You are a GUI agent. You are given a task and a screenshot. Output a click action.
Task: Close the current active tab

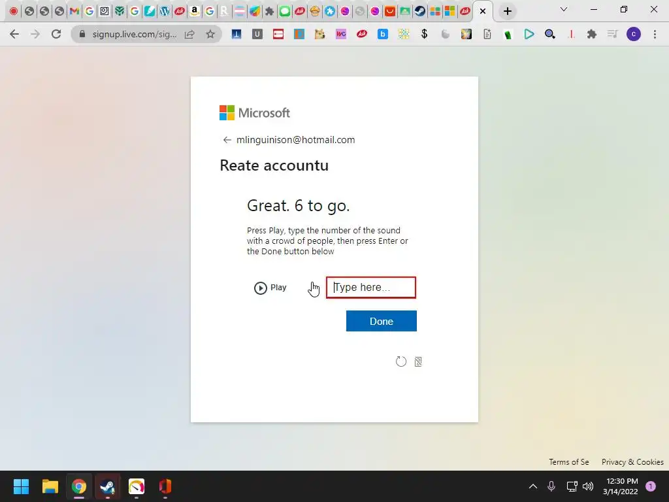(483, 12)
